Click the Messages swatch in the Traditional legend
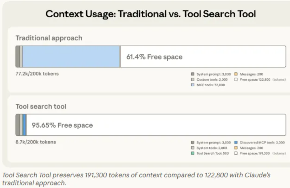The image size is (290, 188). [236, 74]
